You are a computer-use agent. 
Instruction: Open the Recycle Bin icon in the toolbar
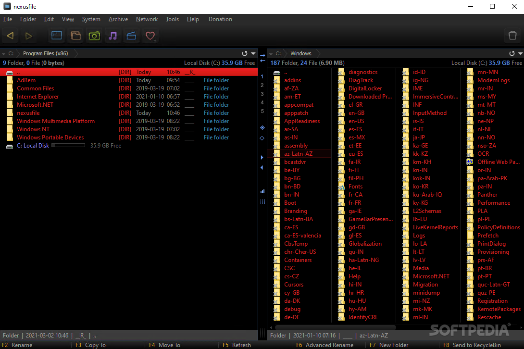pyautogui.click(x=512, y=36)
